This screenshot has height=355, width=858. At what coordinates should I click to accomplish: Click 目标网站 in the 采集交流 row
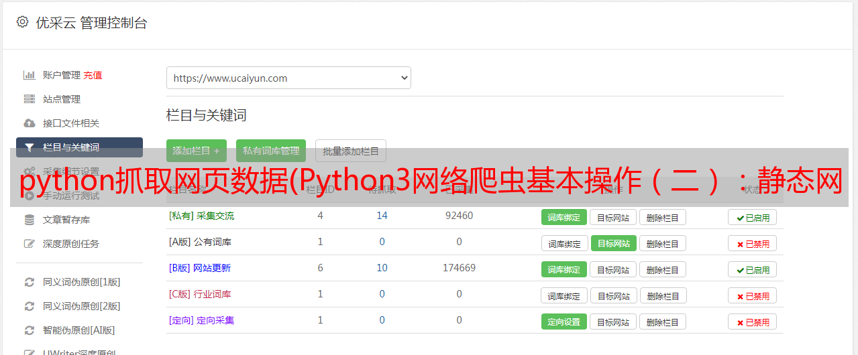(613, 217)
